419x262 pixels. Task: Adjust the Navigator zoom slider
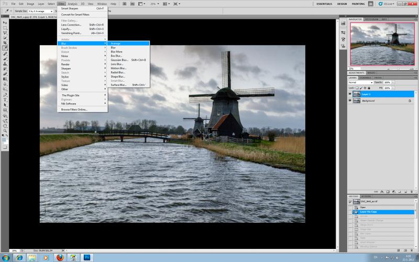click(399, 69)
